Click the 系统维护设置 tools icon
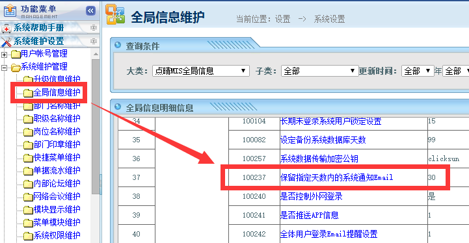Screen dimensions: 469x243 pos(7,42)
